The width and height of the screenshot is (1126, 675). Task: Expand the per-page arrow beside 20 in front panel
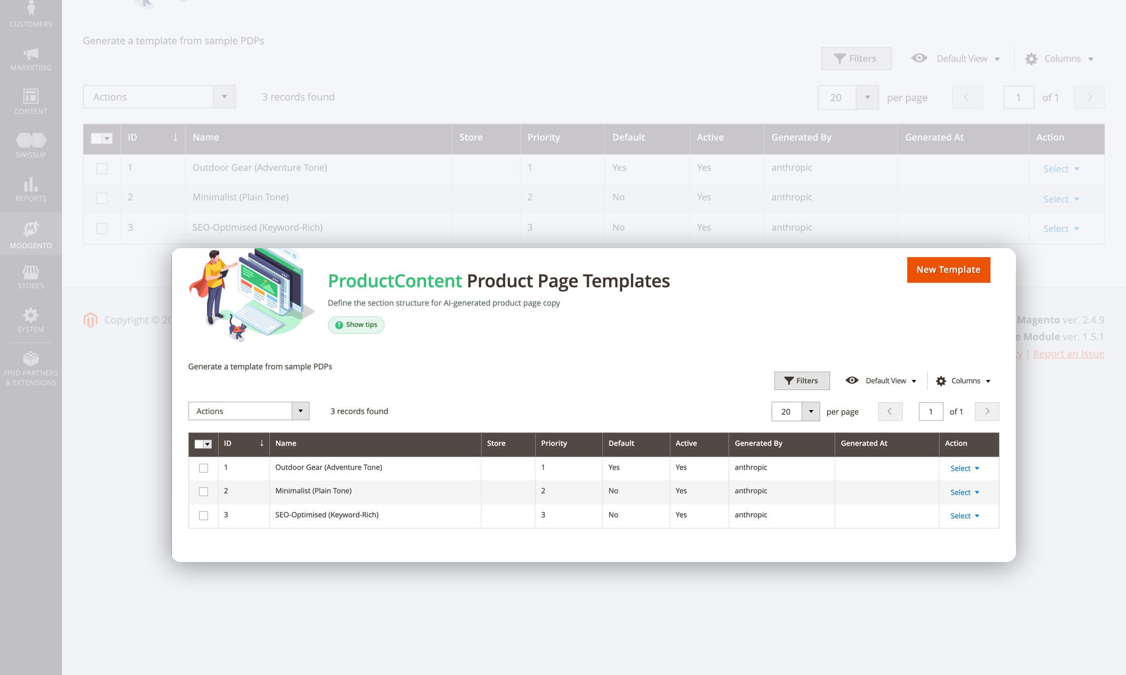(x=810, y=412)
